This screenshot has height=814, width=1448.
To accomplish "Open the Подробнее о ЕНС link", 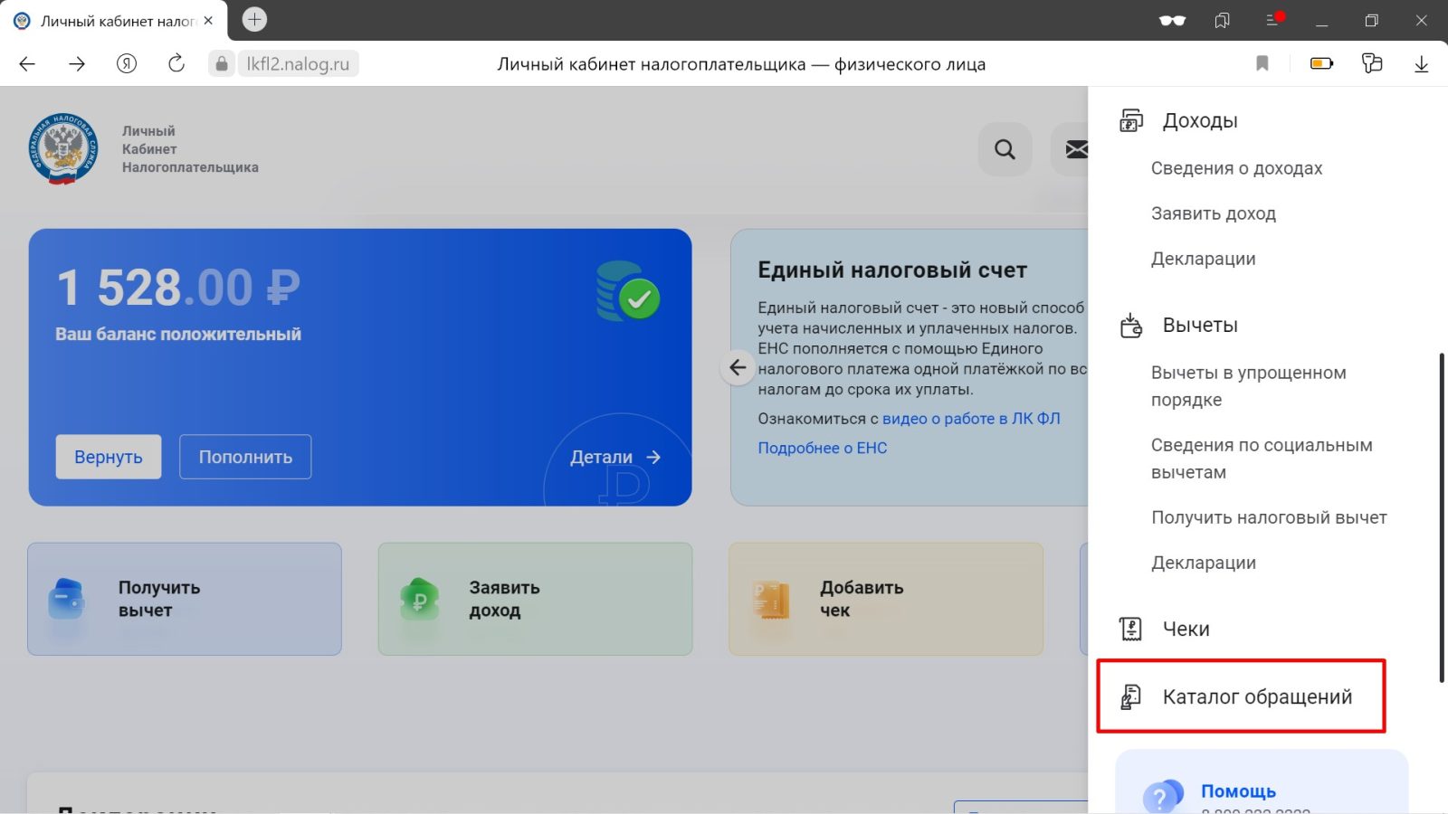I will click(822, 448).
